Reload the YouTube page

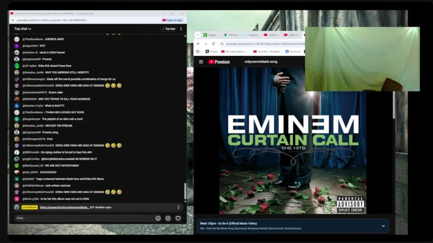click(213, 44)
